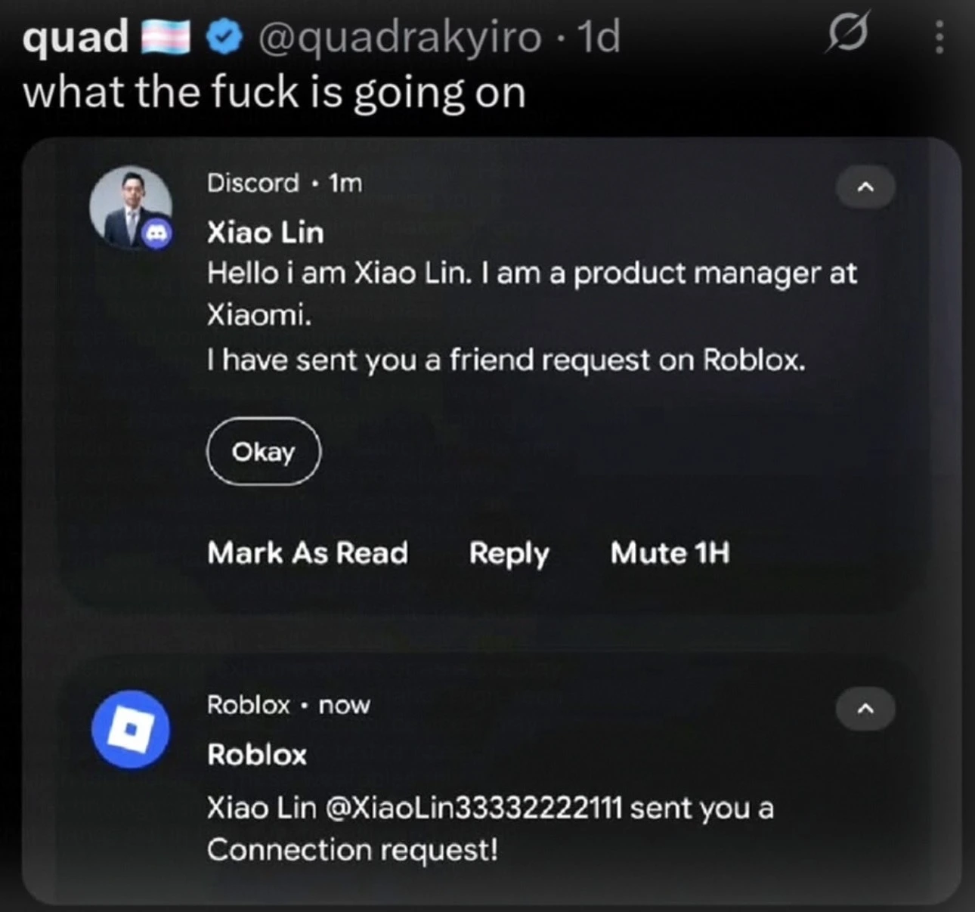This screenshot has width=975, height=912.
Task: Click the "what the fuck is going on" text
Action: [274, 92]
